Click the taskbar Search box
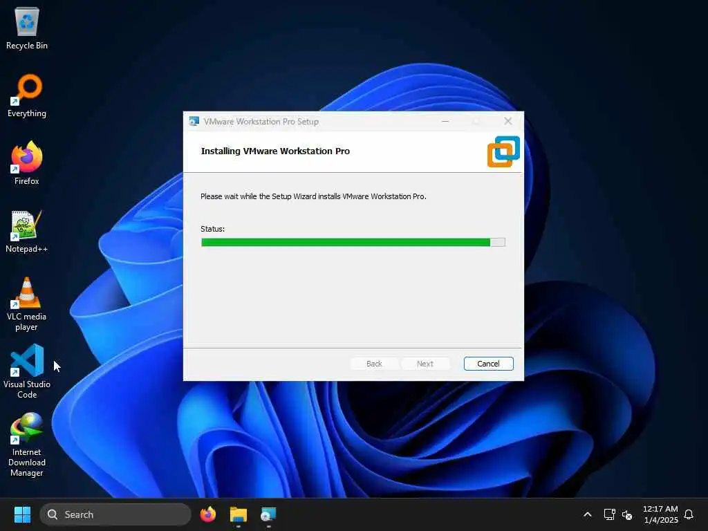 pos(115,514)
